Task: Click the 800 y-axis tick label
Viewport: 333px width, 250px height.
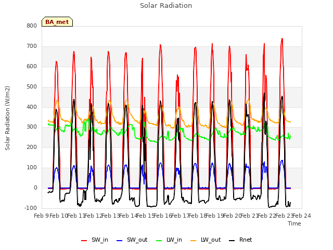Action: [32, 26]
